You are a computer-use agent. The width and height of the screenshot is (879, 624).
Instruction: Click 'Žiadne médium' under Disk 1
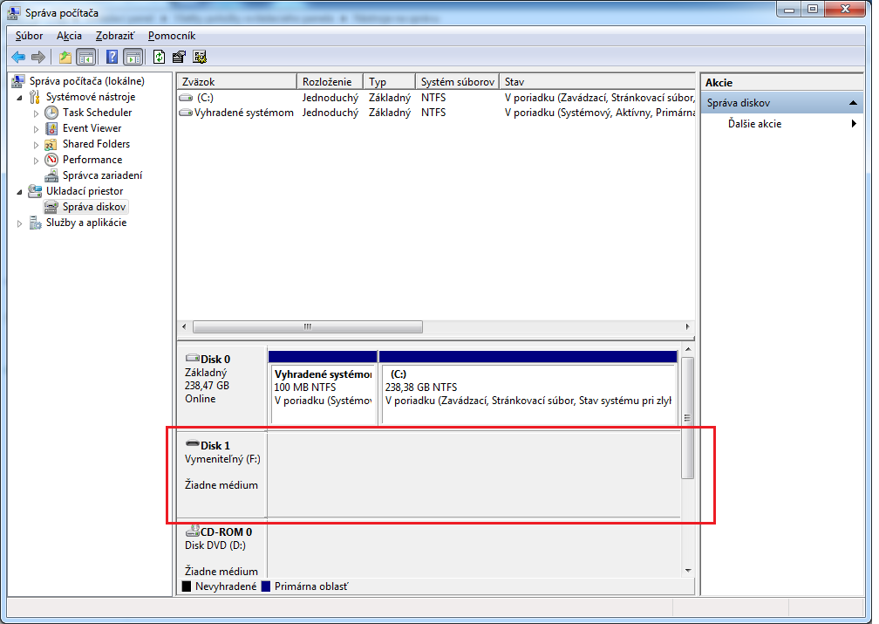pos(221,485)
